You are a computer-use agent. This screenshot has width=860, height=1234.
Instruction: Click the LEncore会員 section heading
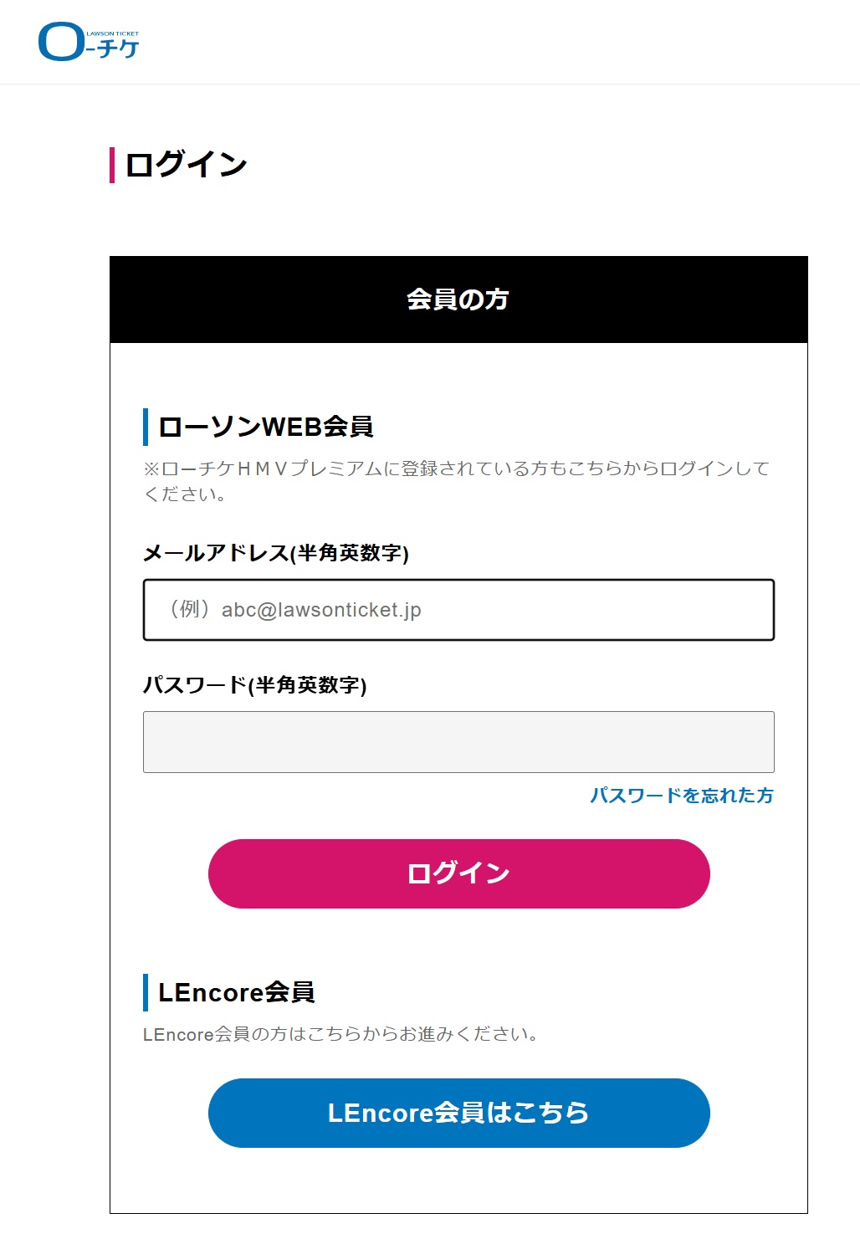pyautogui.click(x=237, y=992)
